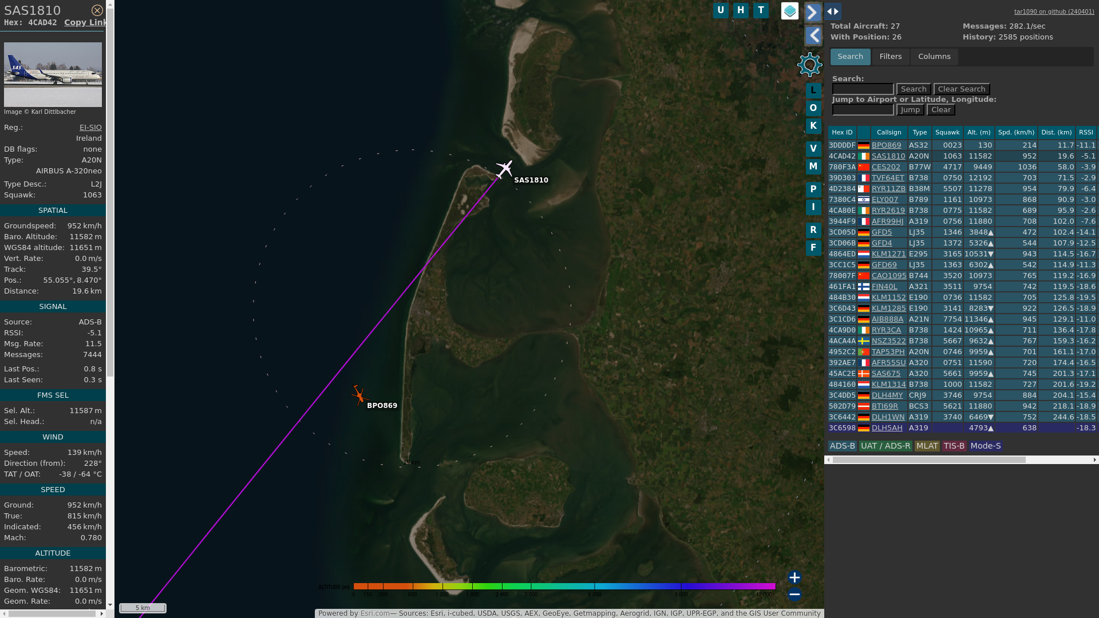Click the Search text input field
Screen dimensions: 1099x618
pos(863,89)
